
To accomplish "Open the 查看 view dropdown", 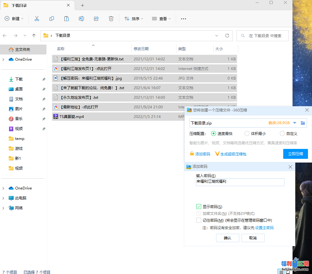I will pos(161,19).
